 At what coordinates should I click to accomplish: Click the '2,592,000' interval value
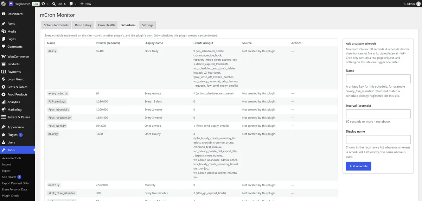tap(102, 185)
